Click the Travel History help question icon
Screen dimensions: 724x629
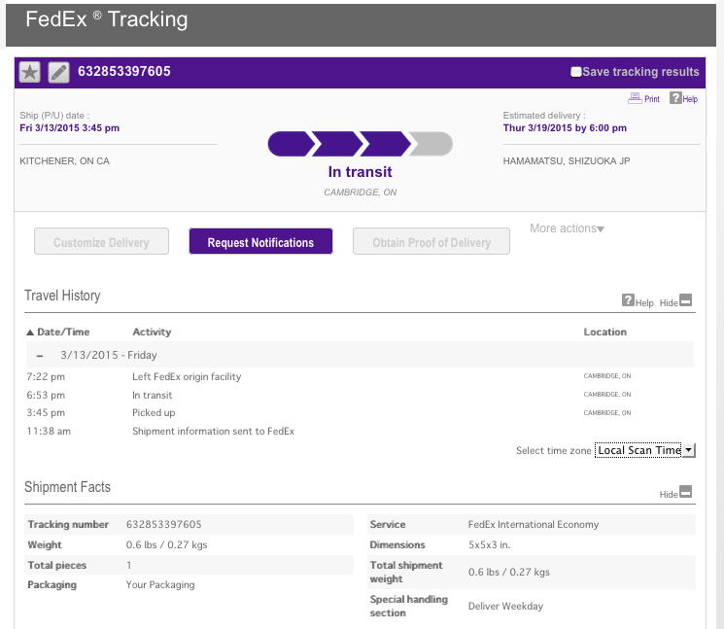(x=628, y=300)
